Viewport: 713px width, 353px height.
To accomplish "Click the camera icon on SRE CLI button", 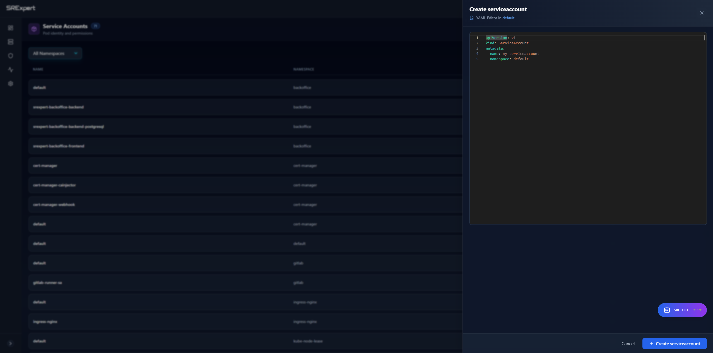I will click(x=667, y=310).
